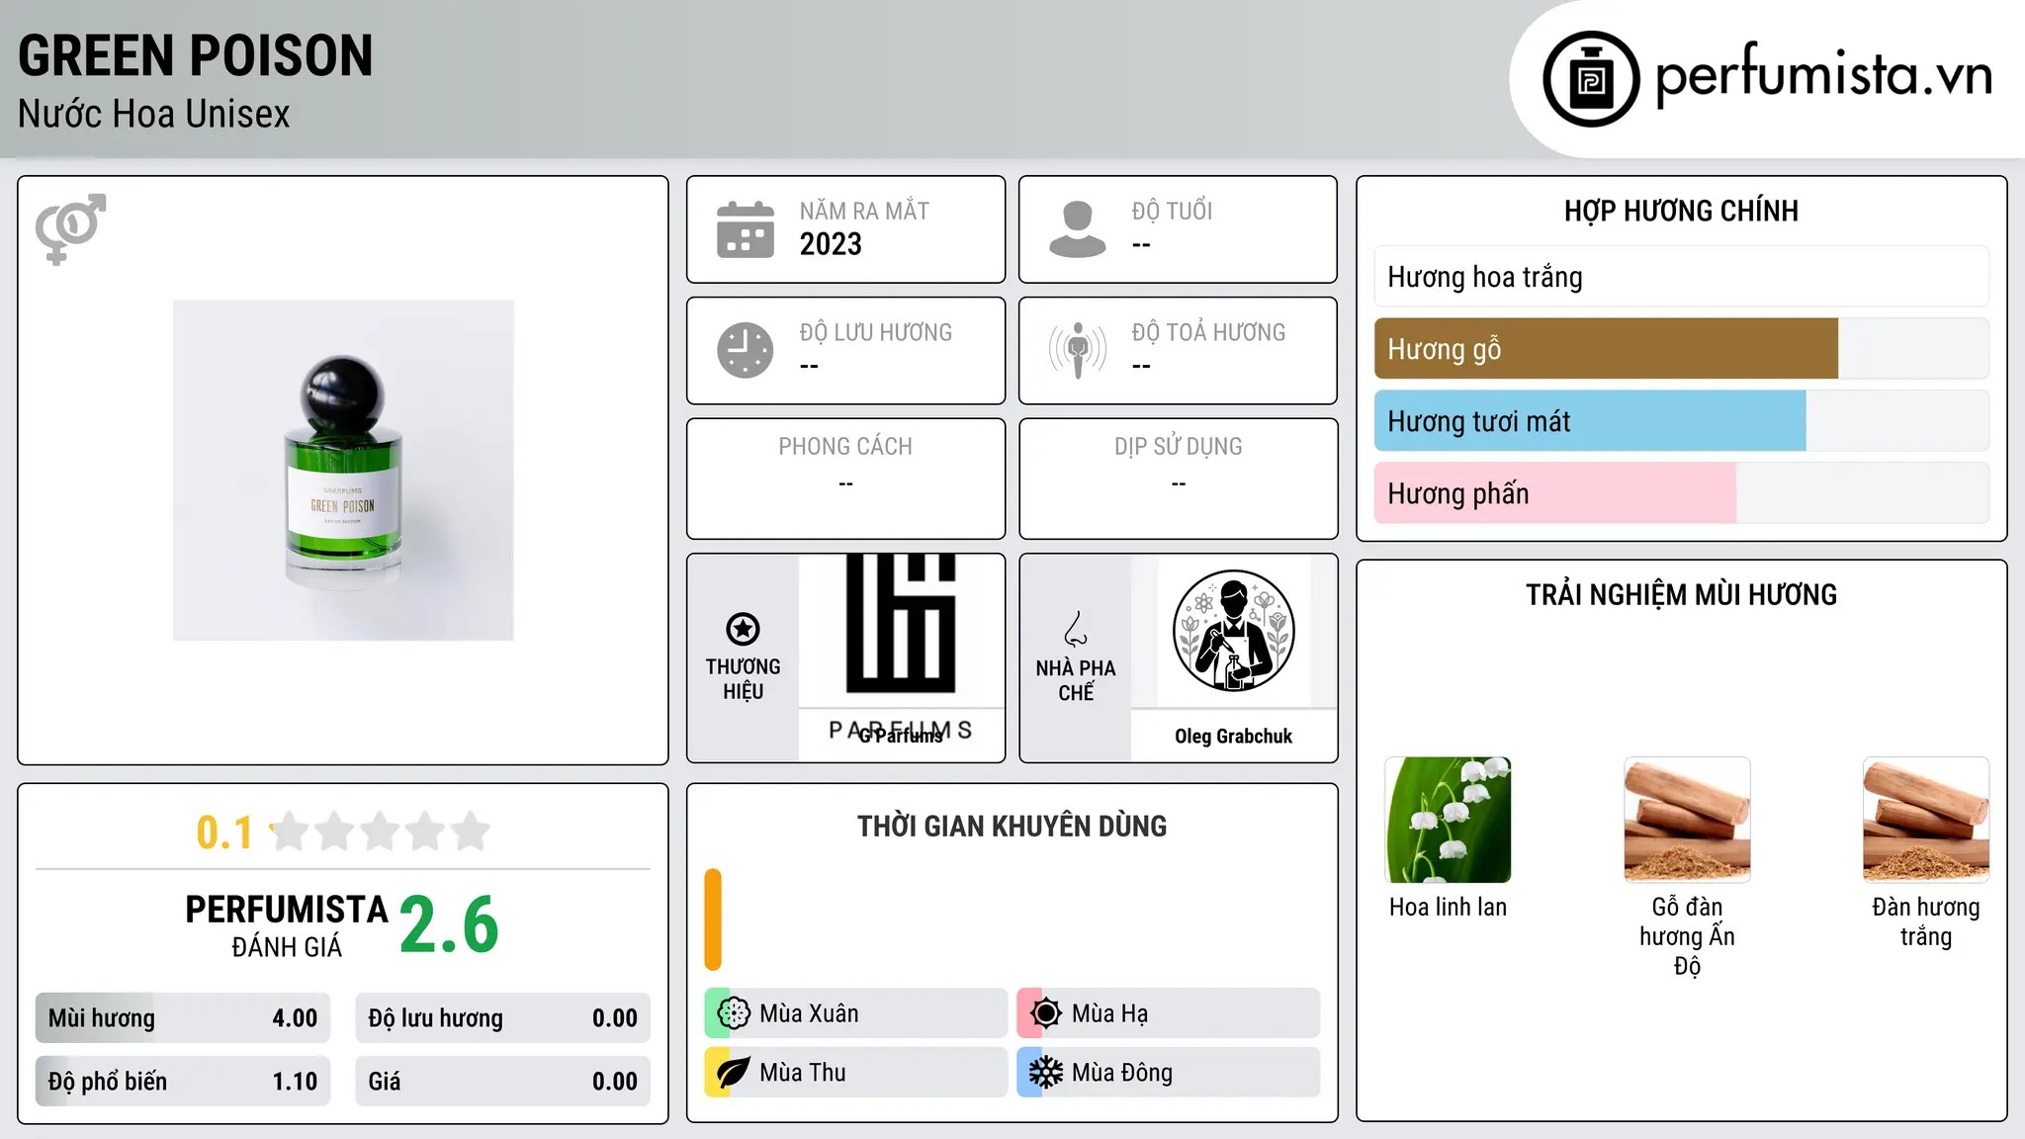Select the Mùa Xuân season label
Image resolution: width=2025 pixels, height=1139 pixels.
809,1013
